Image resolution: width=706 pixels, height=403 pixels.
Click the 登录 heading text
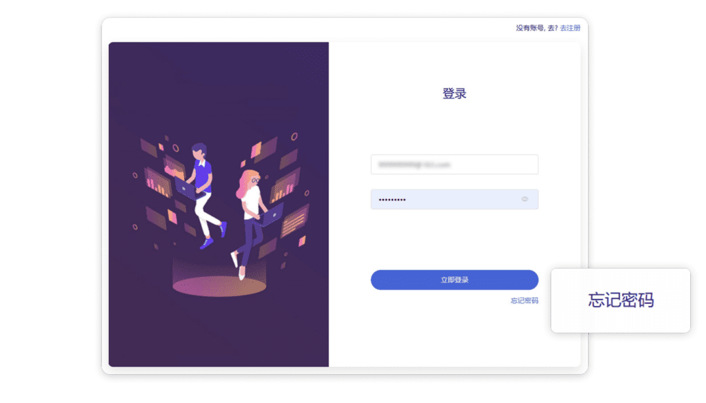pyautogui.click(x=454, y=94)
